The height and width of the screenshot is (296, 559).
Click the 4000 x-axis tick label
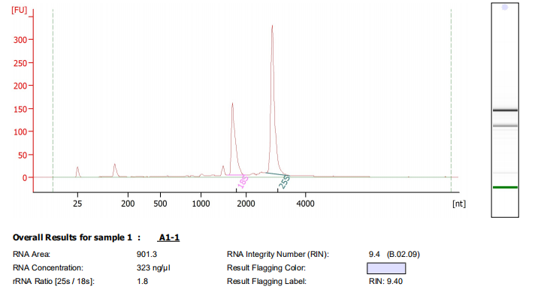tap(306, 204)
